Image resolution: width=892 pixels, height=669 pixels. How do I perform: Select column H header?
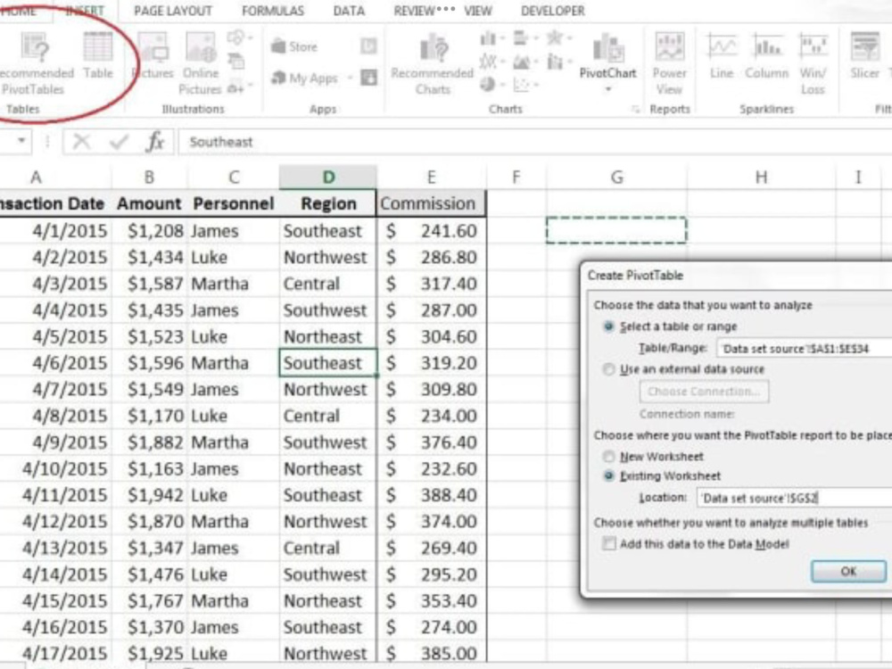click(761, 177)
